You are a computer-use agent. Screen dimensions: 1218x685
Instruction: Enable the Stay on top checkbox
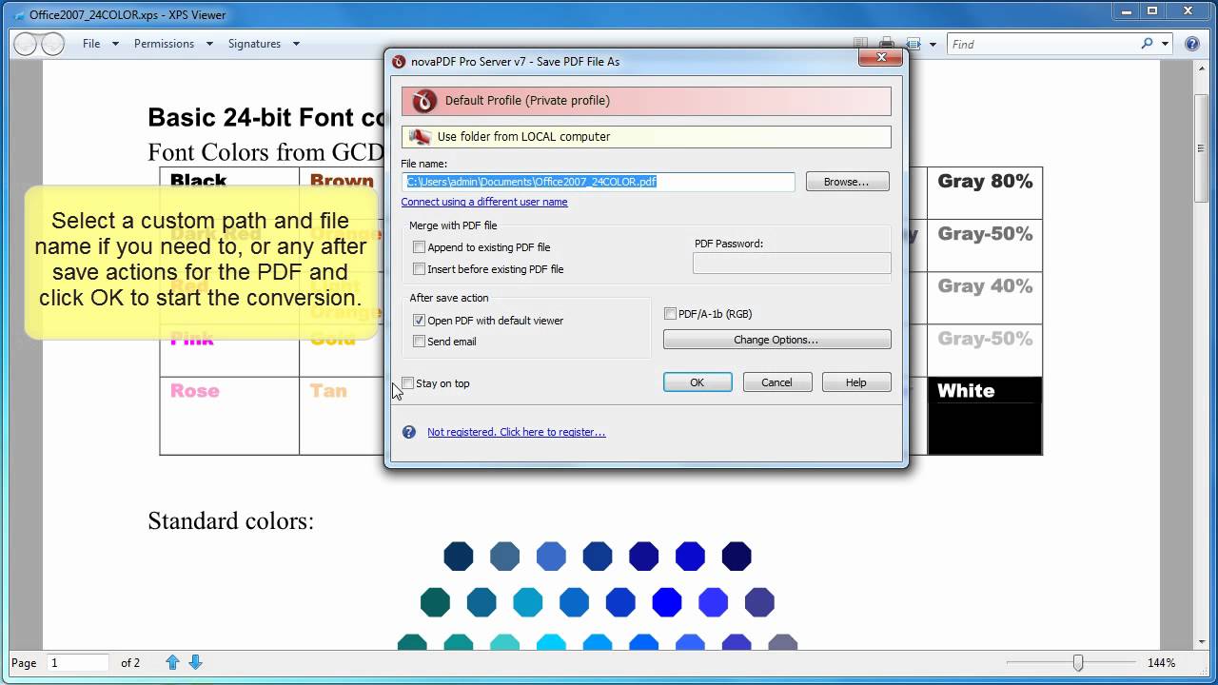408,383
